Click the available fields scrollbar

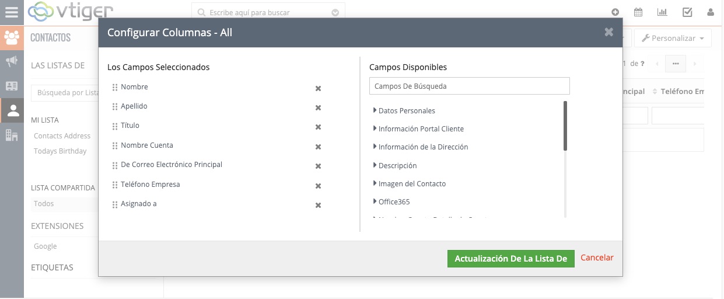[565, 126]
